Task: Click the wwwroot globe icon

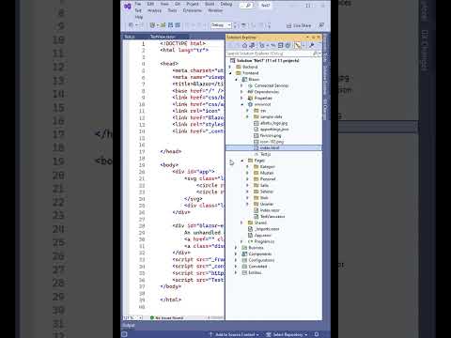Action: click(250, 104)
